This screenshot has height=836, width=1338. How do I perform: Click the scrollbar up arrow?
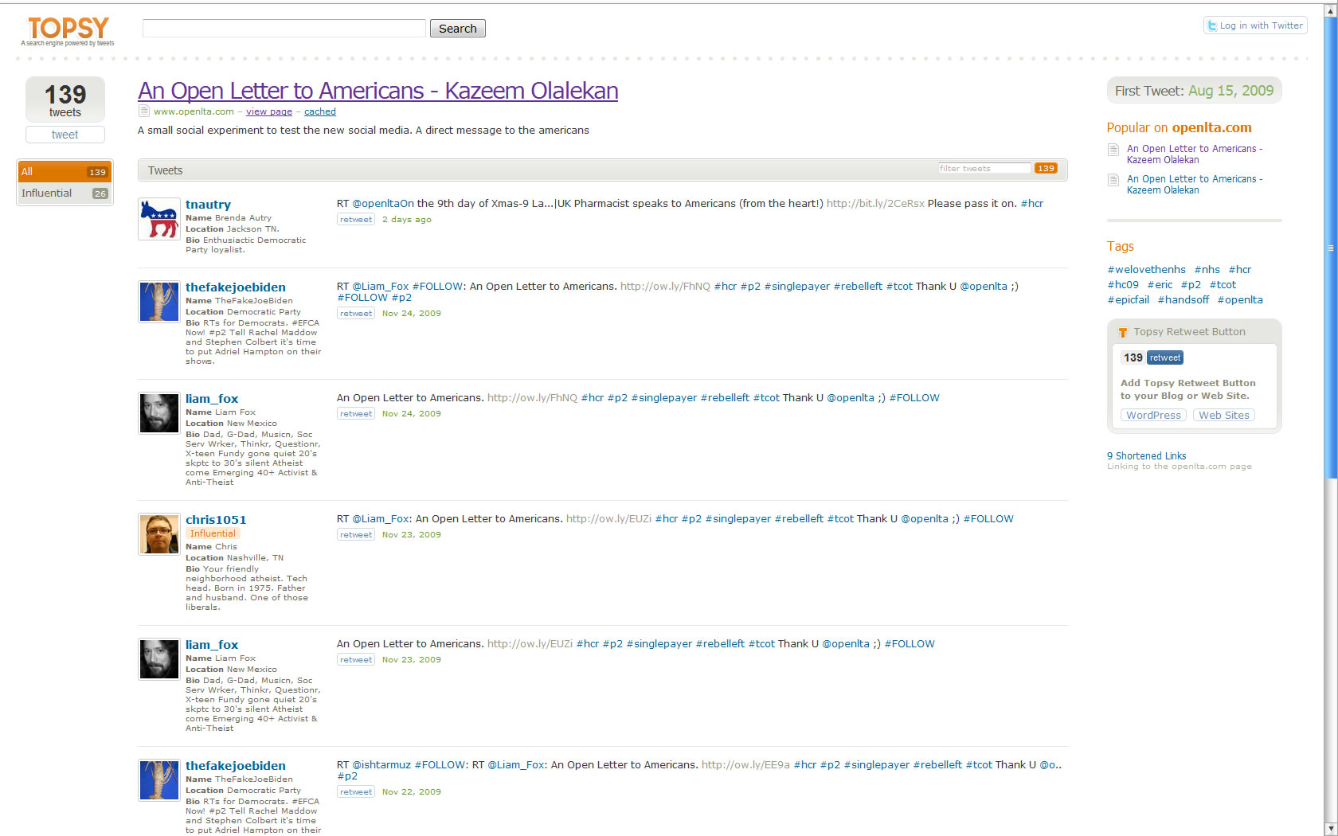pos(1330,10)
